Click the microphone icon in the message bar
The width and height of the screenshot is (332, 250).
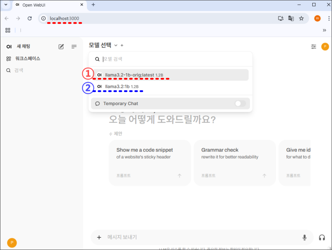pyautogui.click(x=304, y=237)
